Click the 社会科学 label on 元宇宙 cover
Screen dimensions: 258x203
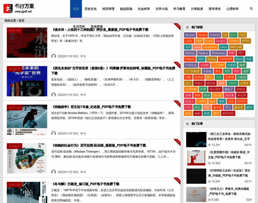[x=15, y=69]
